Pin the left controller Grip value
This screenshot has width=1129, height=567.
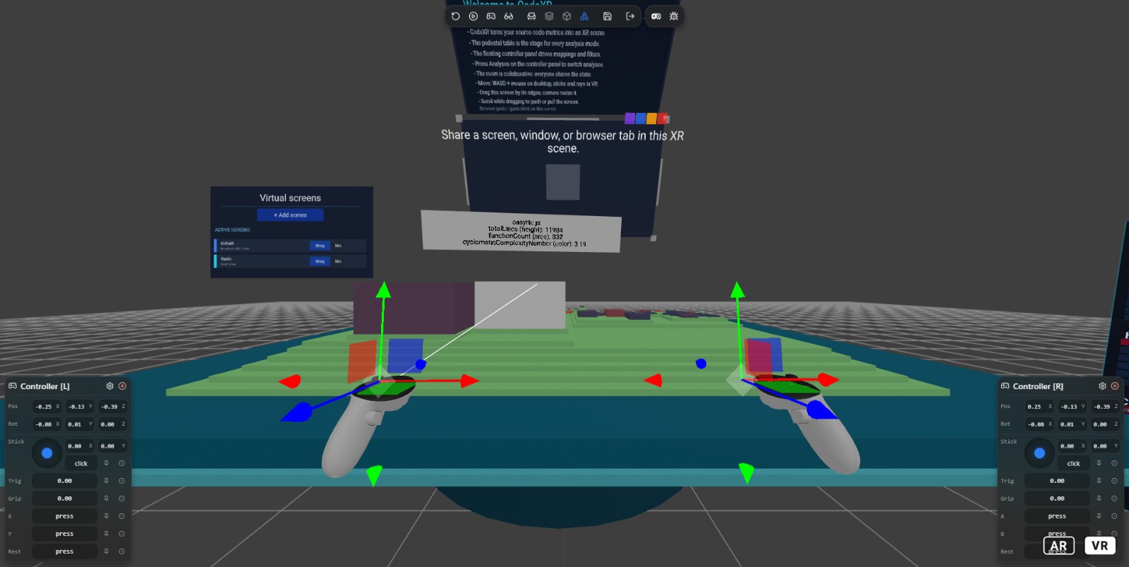coord(107,499)
